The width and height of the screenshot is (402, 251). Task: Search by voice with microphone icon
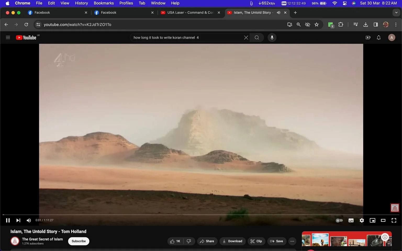(x=272, y=37)
